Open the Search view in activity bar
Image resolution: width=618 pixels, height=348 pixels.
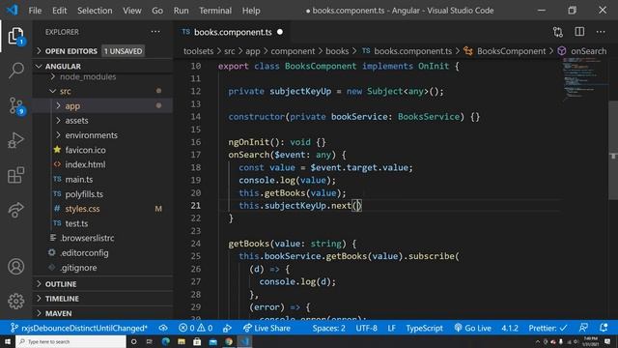coord(15,71)
